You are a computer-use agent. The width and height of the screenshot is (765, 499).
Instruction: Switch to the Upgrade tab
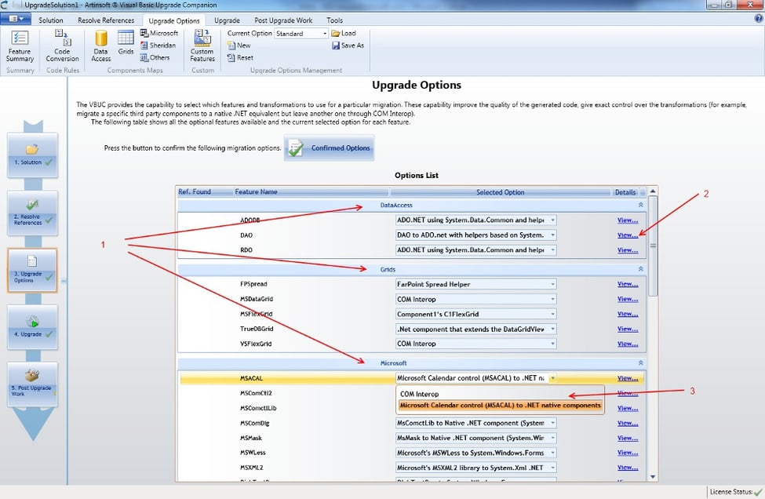tap(227, 20)
